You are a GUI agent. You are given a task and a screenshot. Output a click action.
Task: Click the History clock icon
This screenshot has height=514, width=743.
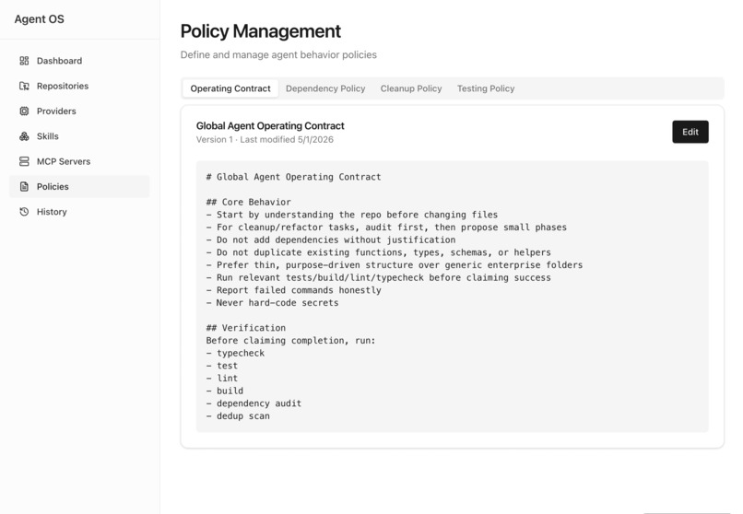tap(24, 212)
